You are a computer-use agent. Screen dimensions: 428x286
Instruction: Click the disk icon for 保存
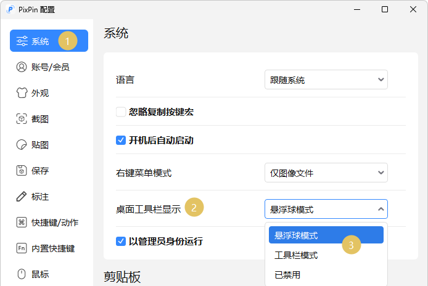22,171
